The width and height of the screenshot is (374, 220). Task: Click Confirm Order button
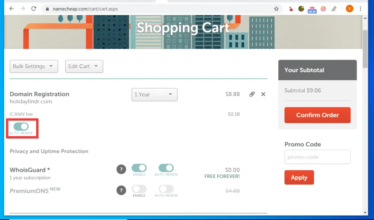pos(317,115)
